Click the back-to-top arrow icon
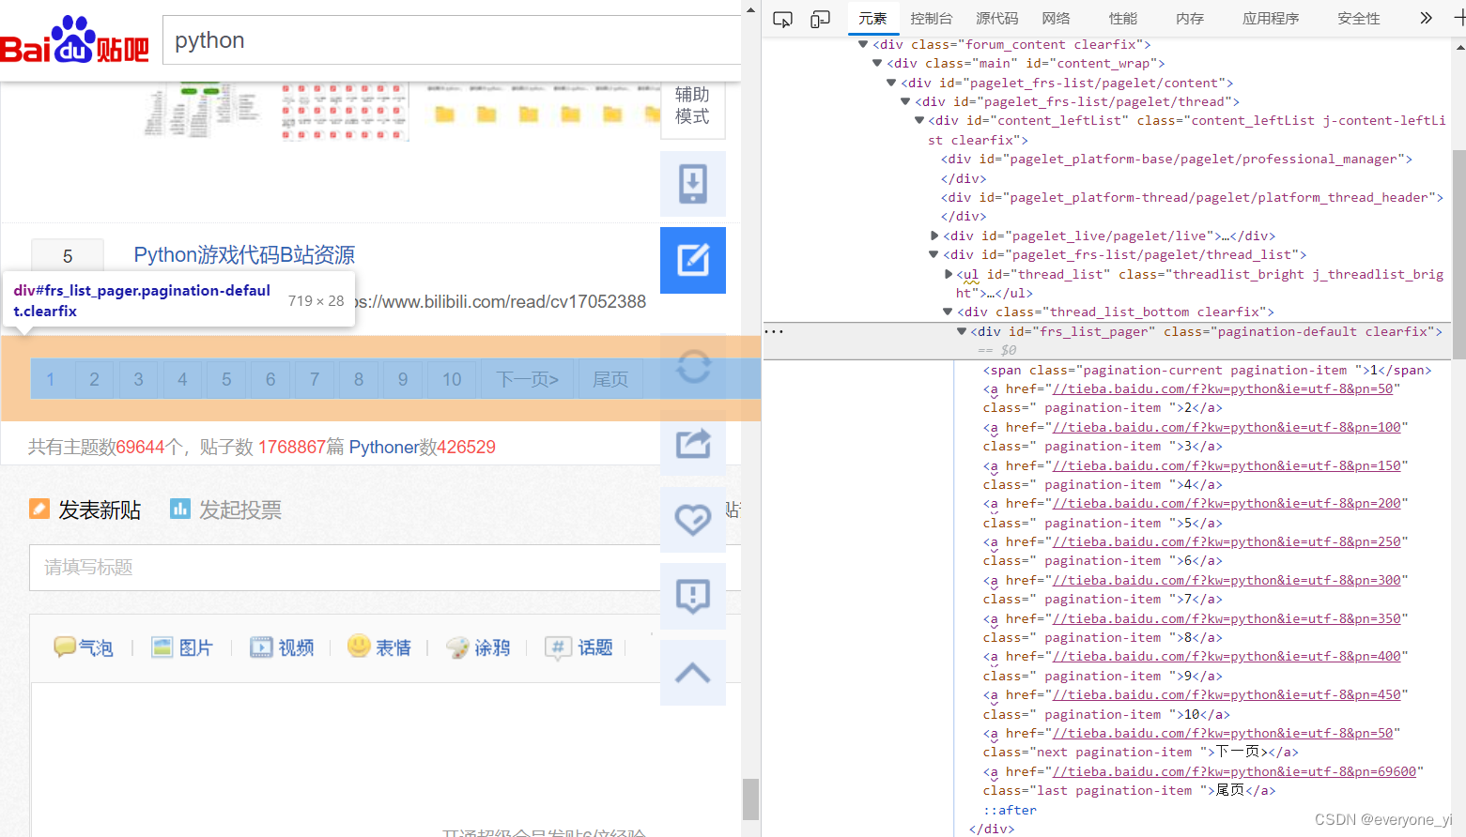This screenshot has height=837, width=1466. tap(693, 673)
